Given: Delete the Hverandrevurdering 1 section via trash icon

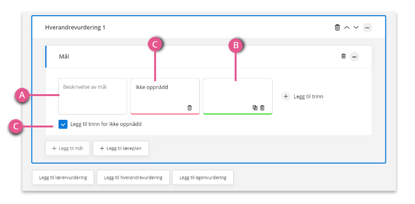Looking at the screenshot, I should point(337,27).
